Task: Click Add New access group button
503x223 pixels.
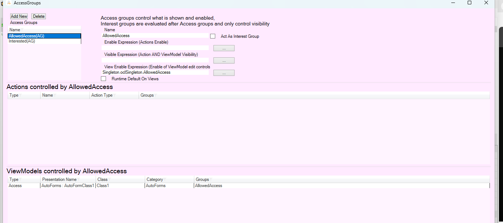Action: (x=19, y=16)
